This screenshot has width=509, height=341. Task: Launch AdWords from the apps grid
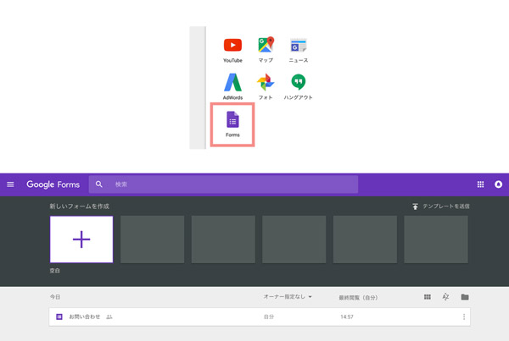click(x=232, y=83)
